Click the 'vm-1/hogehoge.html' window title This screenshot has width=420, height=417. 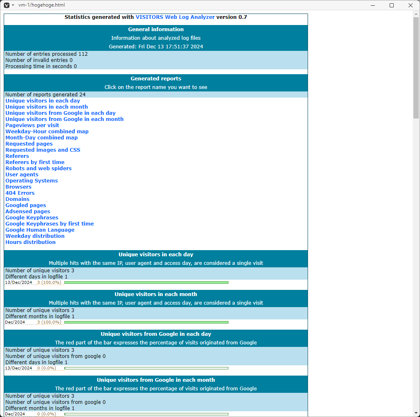pos(41,5)
